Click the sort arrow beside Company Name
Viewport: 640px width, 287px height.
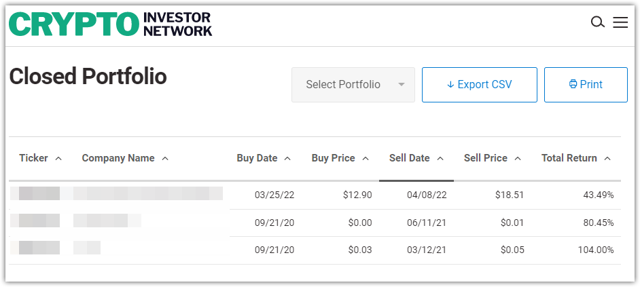point(165,159)
